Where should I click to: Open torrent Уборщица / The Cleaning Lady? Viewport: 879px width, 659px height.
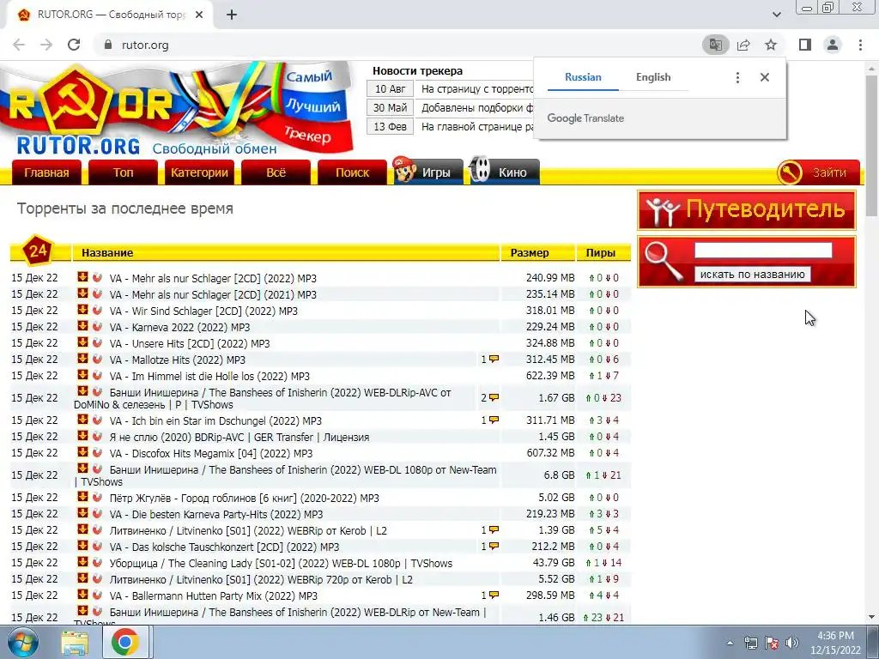(x=281, y=563)
